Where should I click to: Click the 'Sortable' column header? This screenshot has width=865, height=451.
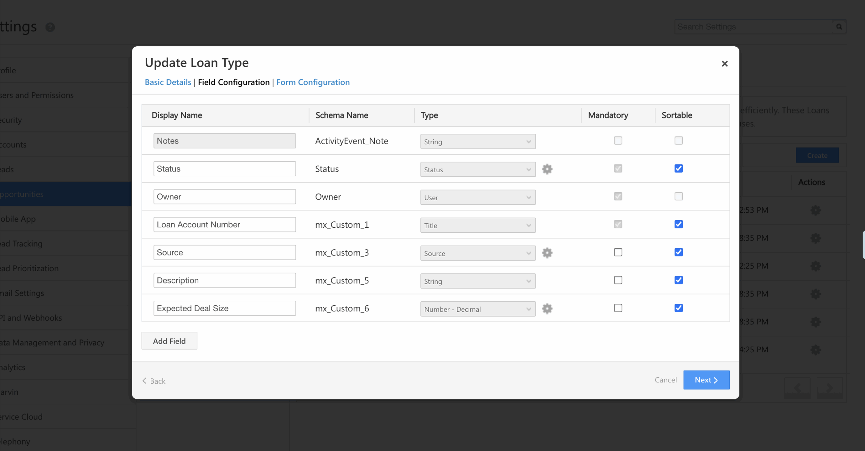(x=677, y=115)
